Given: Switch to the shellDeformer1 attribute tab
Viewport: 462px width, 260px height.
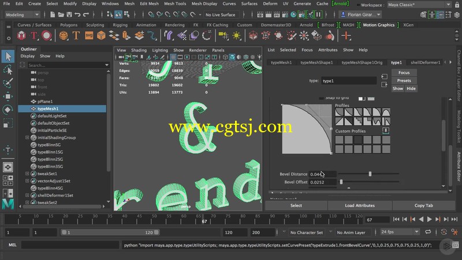Looking at the screenshot, I should pyautogui.click(x=425, y=62).
